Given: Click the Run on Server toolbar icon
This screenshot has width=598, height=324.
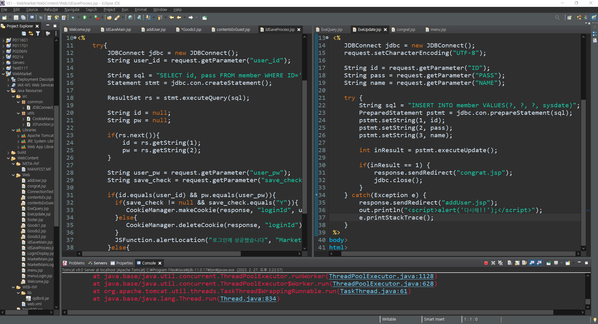Looking at the screenshot, I should click(96, 18).
